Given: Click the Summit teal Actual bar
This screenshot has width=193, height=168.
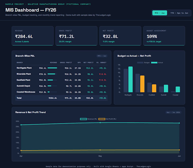Looking at the screenshot, I should (x=166, y=89).
